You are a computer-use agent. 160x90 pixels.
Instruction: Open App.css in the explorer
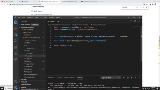(x=29, y=59)
